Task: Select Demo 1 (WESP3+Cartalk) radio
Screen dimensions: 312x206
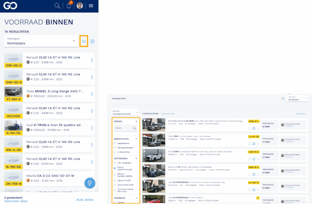Action: (x=115, y=168)
